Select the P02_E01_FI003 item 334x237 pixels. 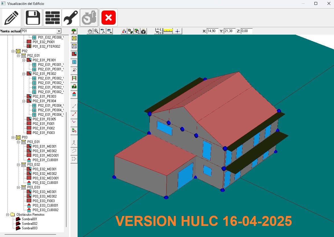click(x=43, y=133)
